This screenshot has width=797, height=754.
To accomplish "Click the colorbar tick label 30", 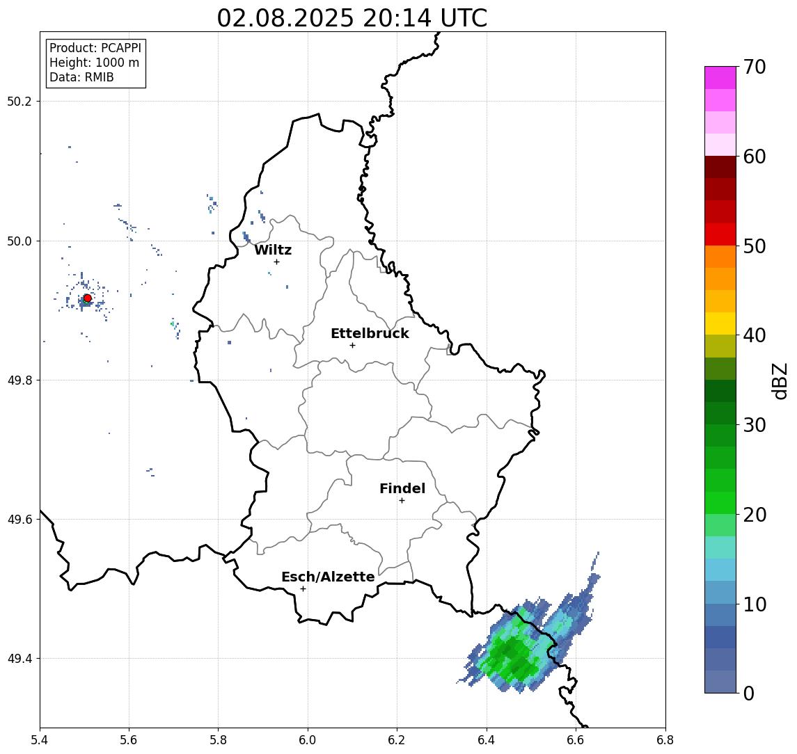I will point(755,425).
